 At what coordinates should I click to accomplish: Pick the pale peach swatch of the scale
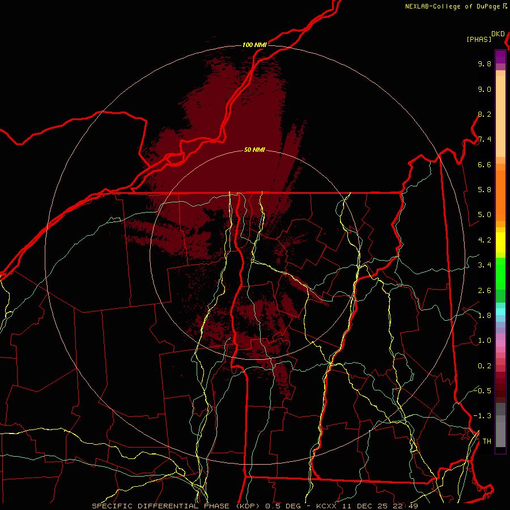point(500,116)
